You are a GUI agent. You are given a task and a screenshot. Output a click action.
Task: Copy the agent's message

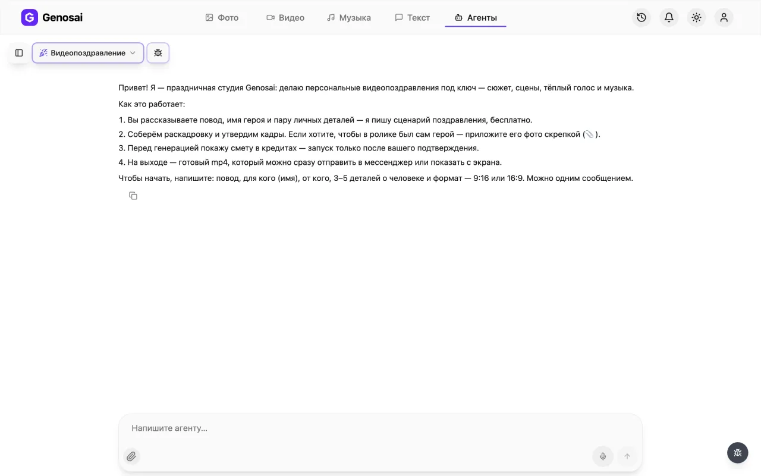click(x=133, y=196)
